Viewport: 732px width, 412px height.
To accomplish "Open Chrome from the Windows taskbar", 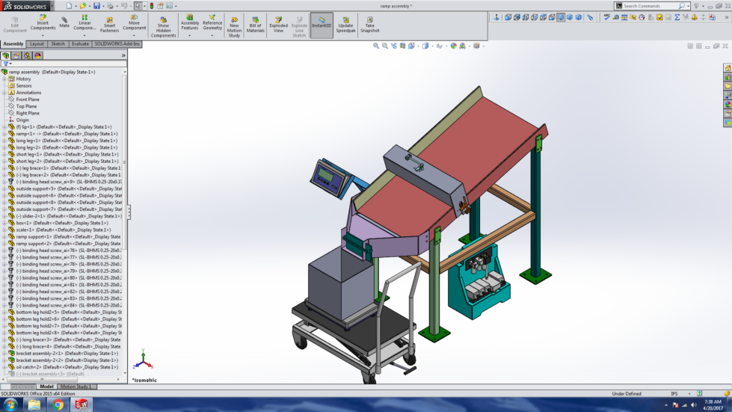I will (x=58, y=405).
